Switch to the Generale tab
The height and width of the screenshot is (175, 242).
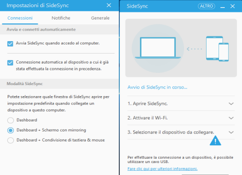pyautogui.click(x=100, y=18)
